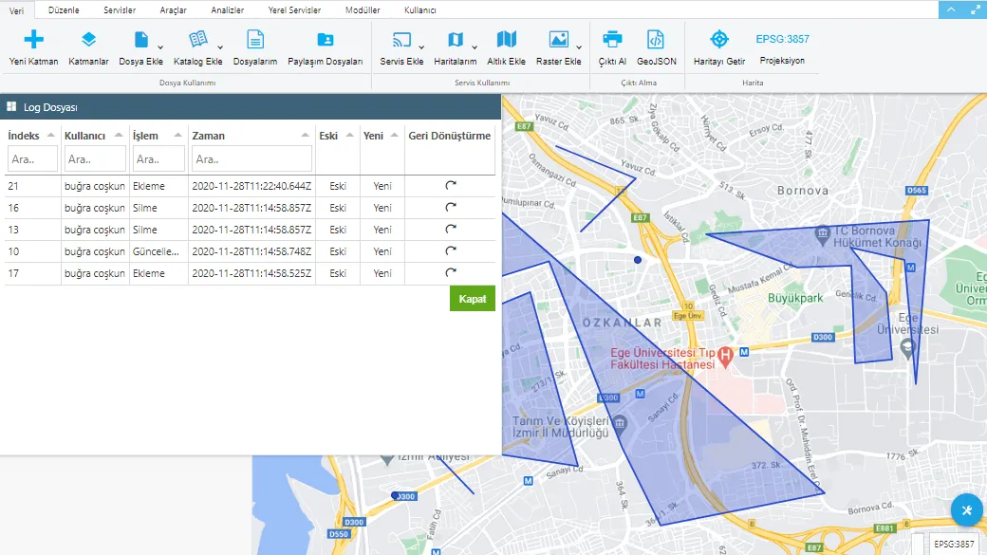This screenshot has width=987, height=555.
Task: View Eski value for index 21 row
Action: tap(338, 186)
